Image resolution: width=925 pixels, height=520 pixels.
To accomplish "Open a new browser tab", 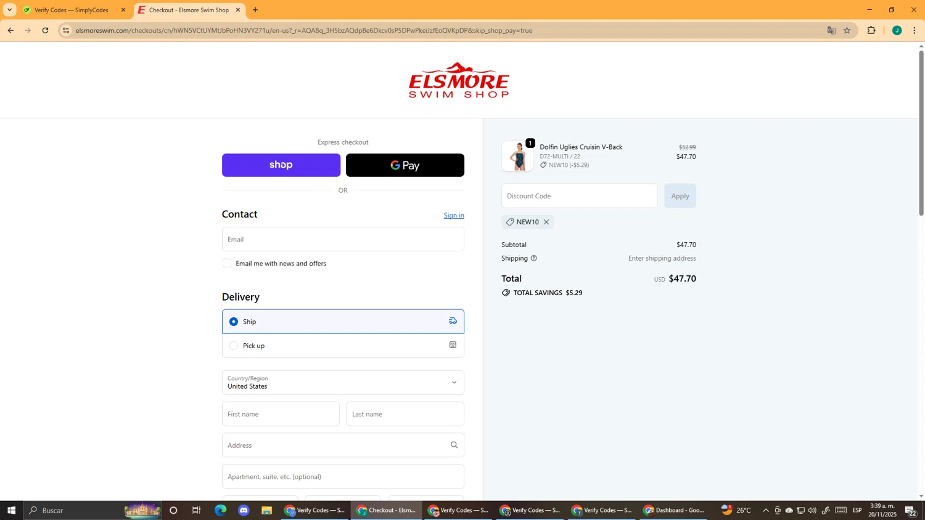I will 255,10.
